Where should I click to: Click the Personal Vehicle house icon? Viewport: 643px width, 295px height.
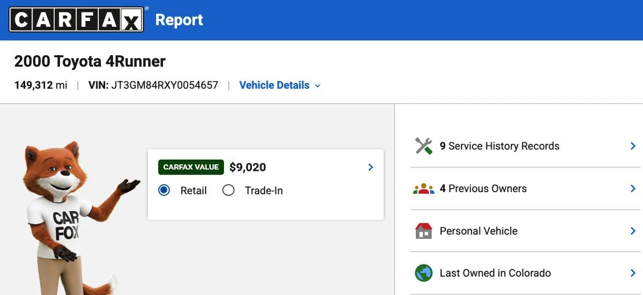(423, 231)
